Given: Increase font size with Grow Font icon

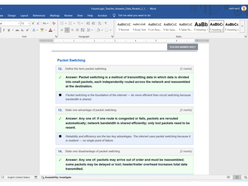Looking at the screenshot, I should tap(33, 23).
